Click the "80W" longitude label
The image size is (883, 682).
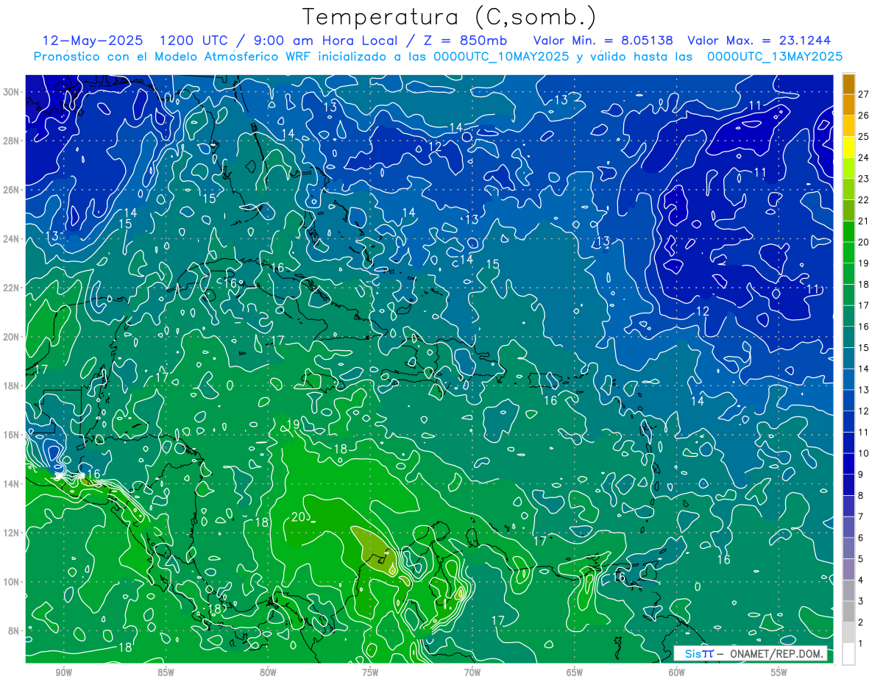click(268, 672)
